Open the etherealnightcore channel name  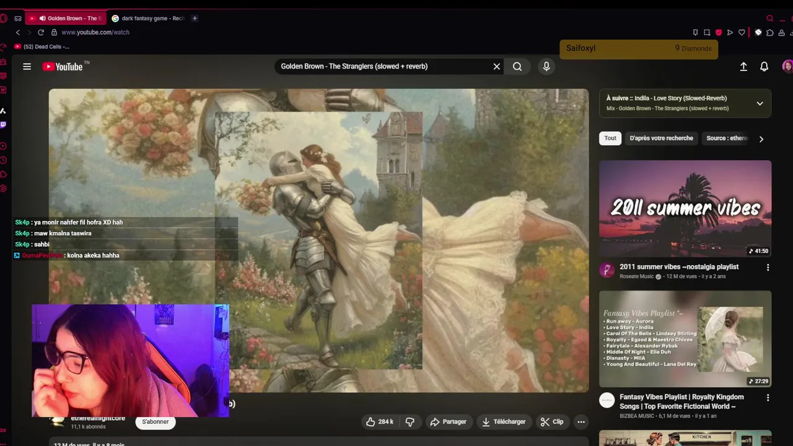click(98, 418)
